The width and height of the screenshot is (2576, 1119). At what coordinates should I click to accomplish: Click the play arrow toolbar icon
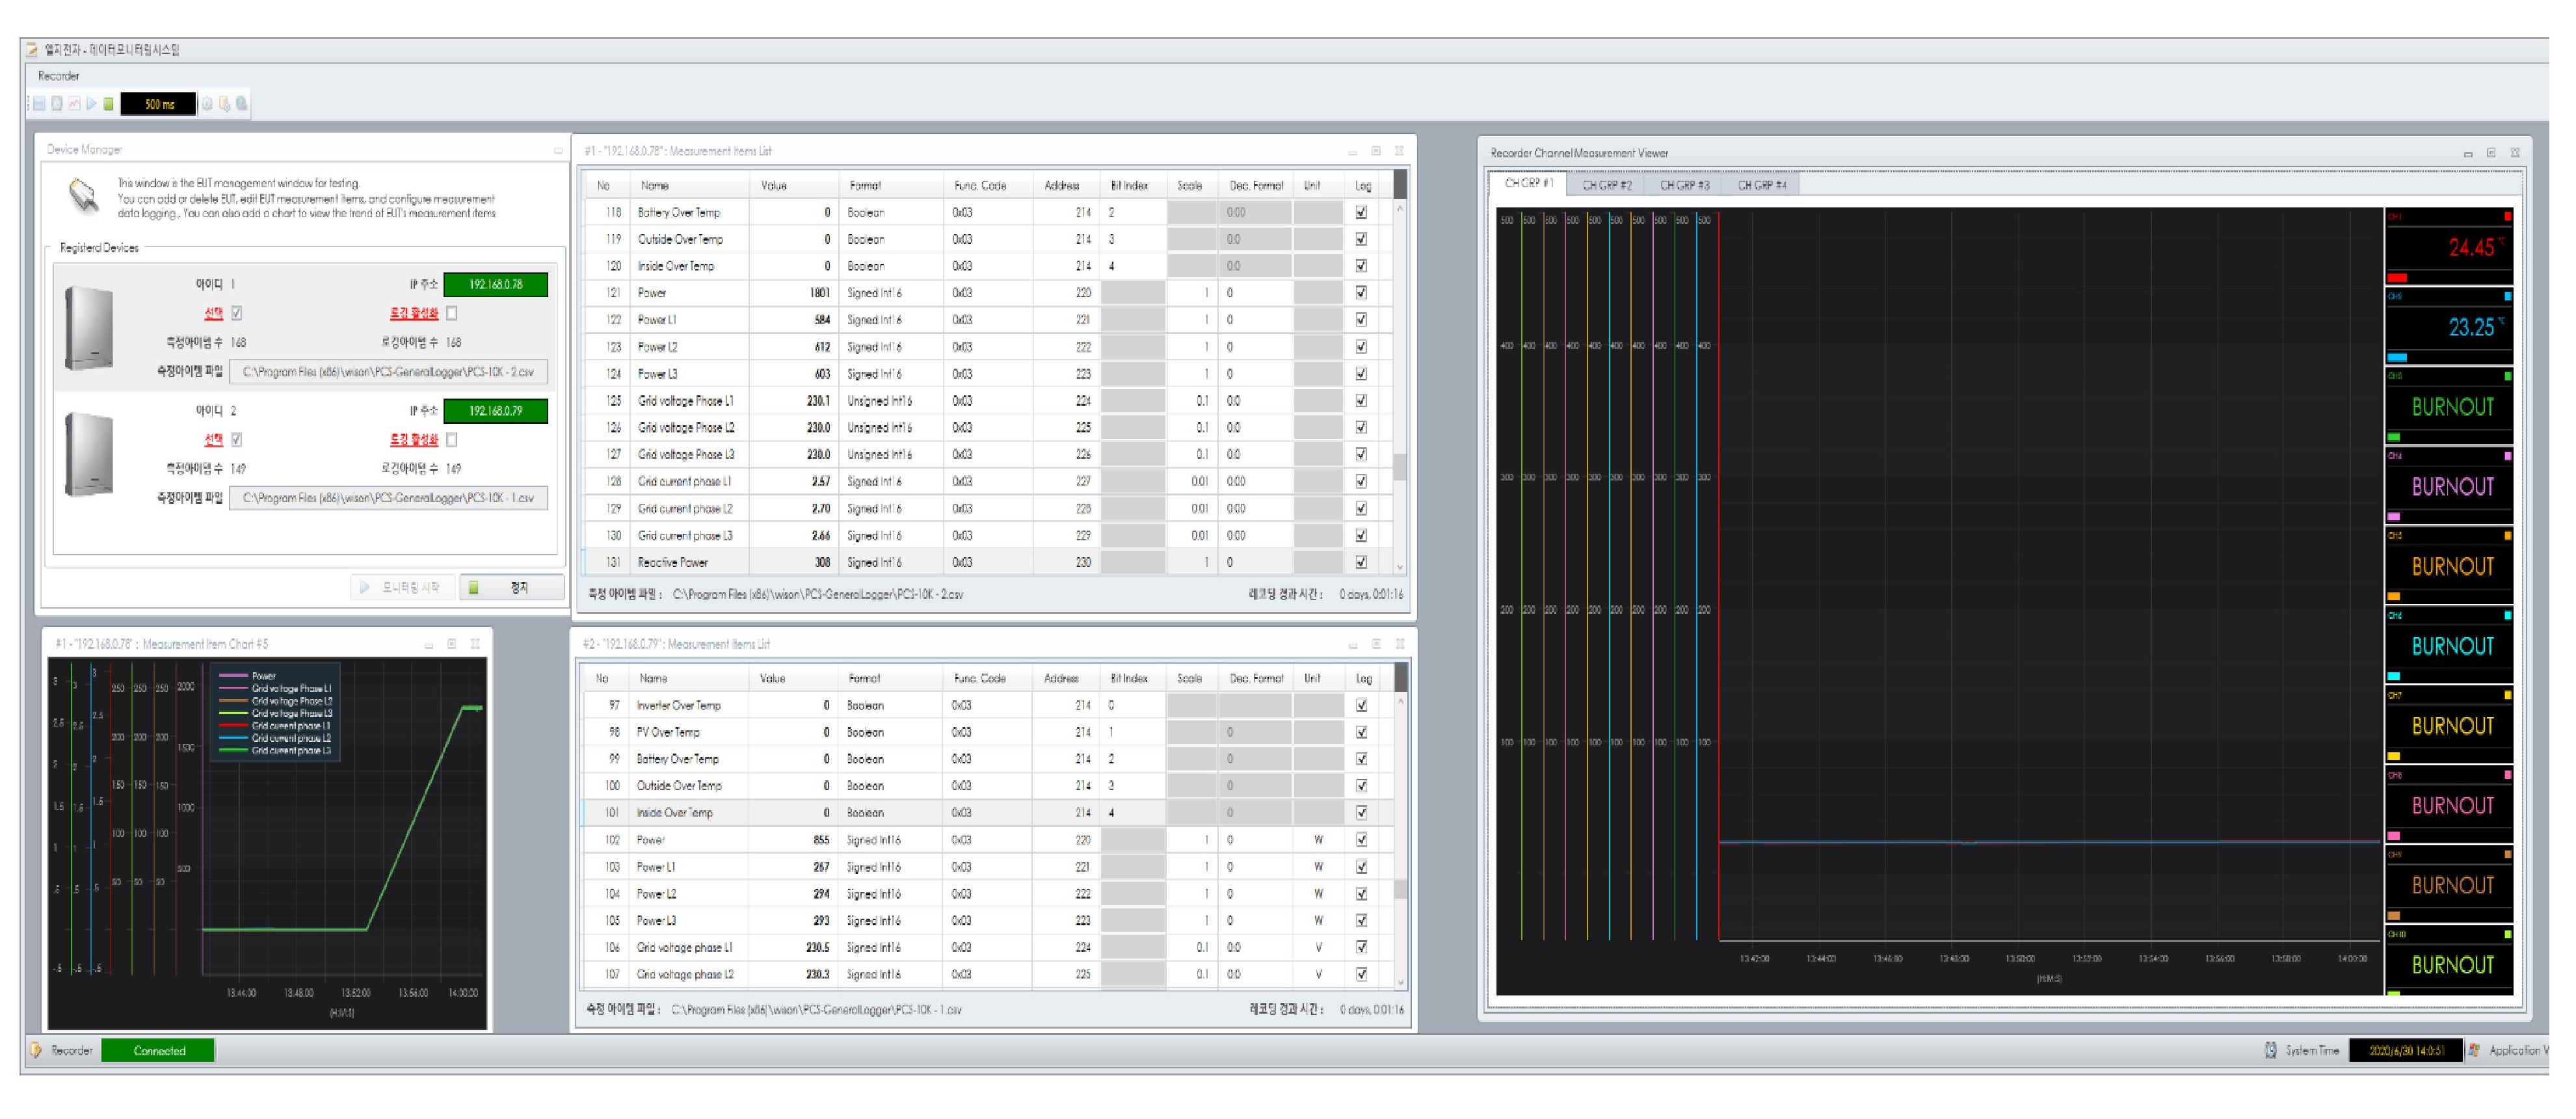(x=91, y=104)
